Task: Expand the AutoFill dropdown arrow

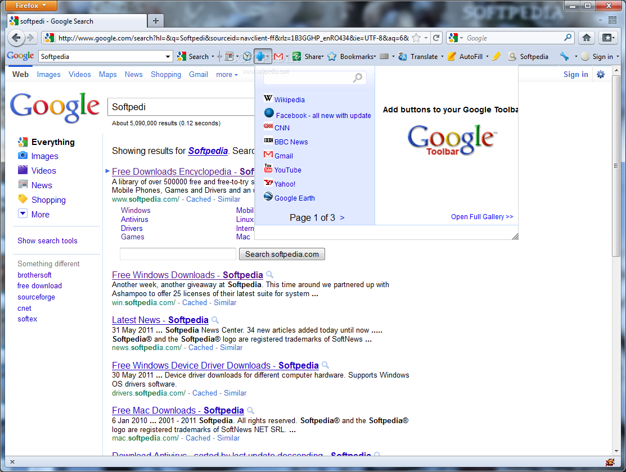Action: (487, 57)
